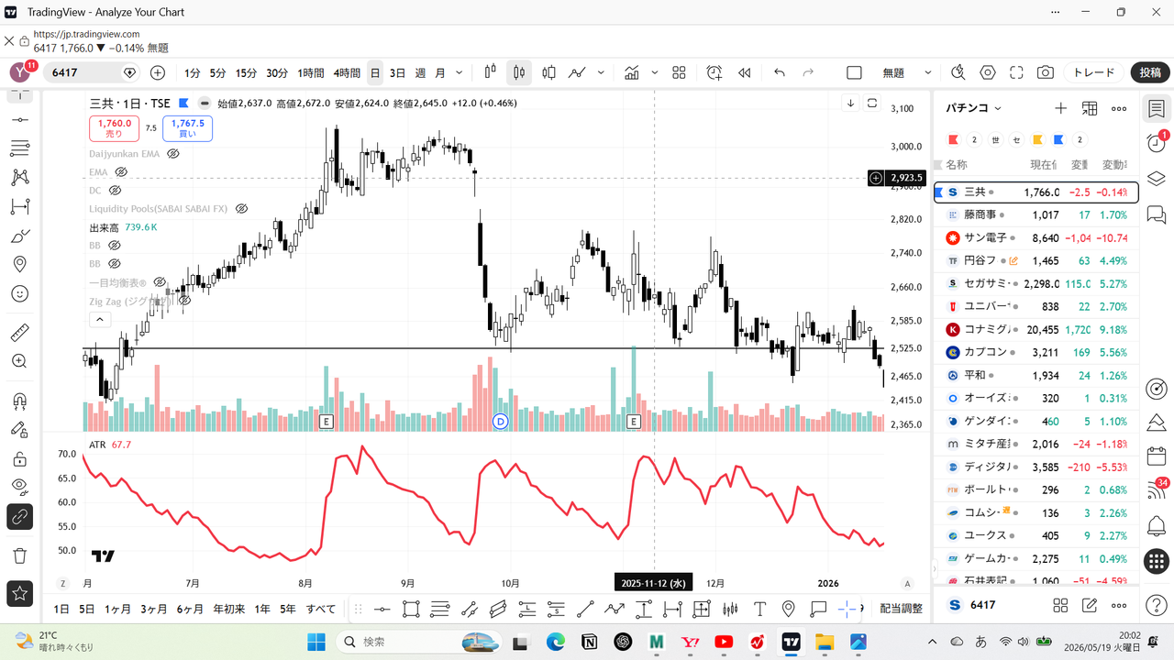Image resolution: width=1174 pixels, height=660 pixels.
Task: Take a chart snapshot with the camera icon
Action: 1045,72
